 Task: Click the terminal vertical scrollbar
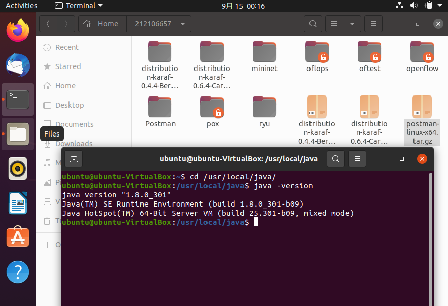431,239
